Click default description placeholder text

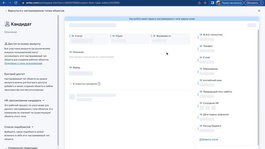coord(92,57)
